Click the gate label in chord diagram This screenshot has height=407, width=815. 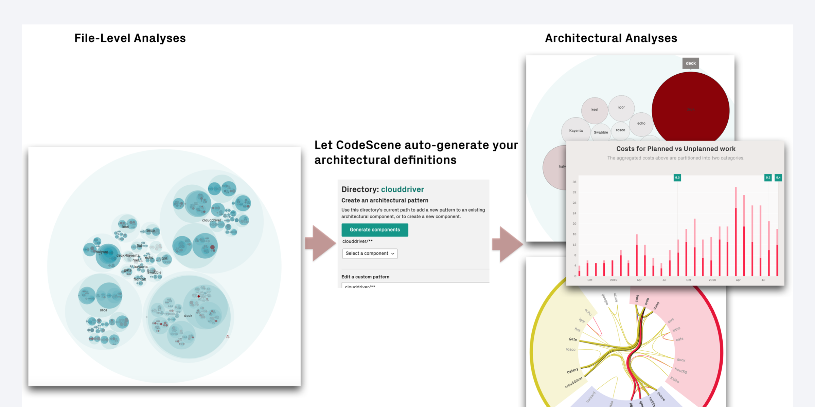tap(573, 339)
